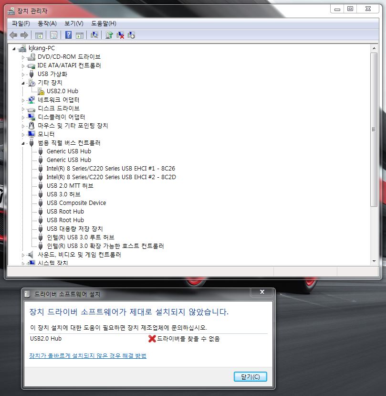Expand the USB 가상화 category
386x396 pixels.
(x=23, y=75)
